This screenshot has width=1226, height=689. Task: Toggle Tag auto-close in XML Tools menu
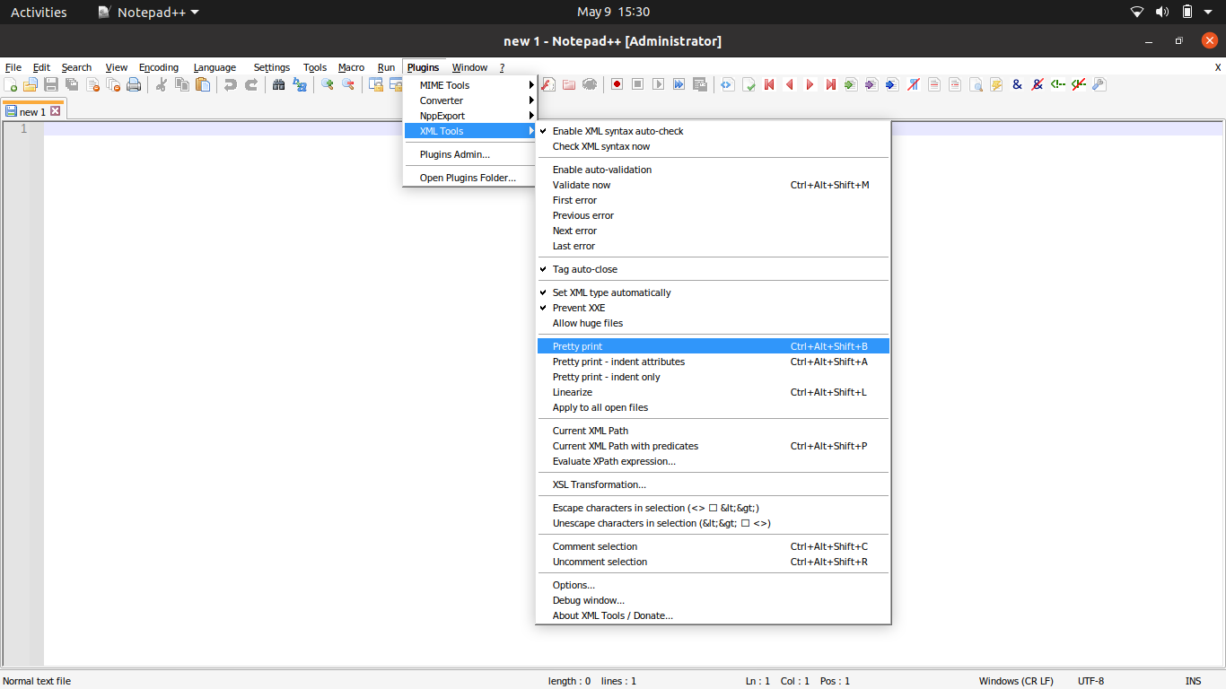584,269
